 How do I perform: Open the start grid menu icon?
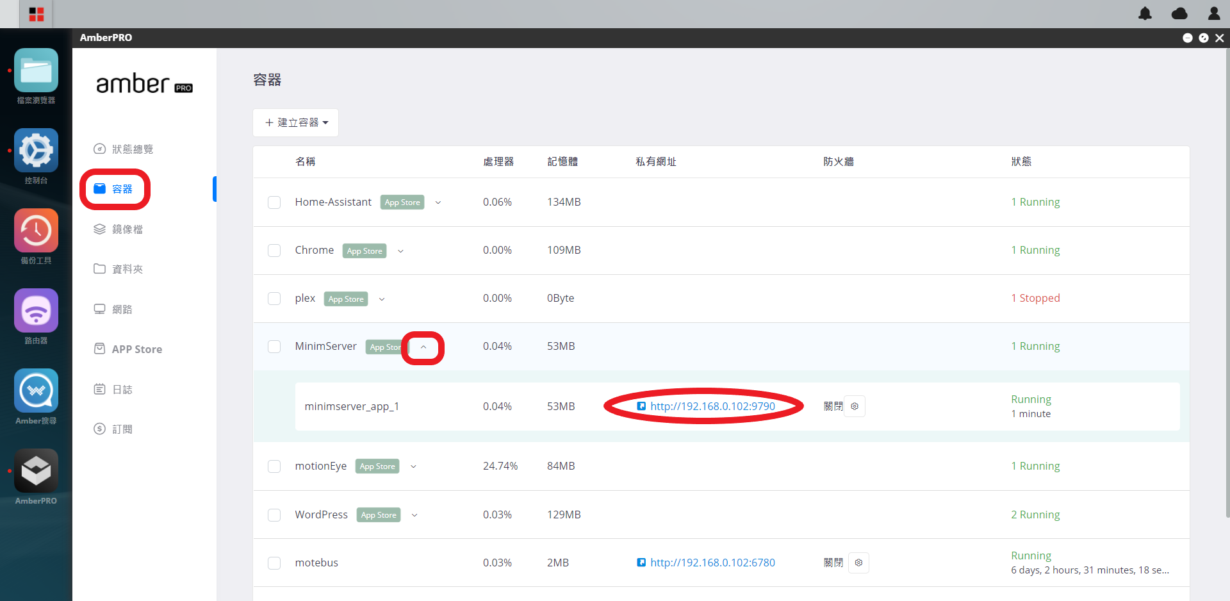[37, 14]
